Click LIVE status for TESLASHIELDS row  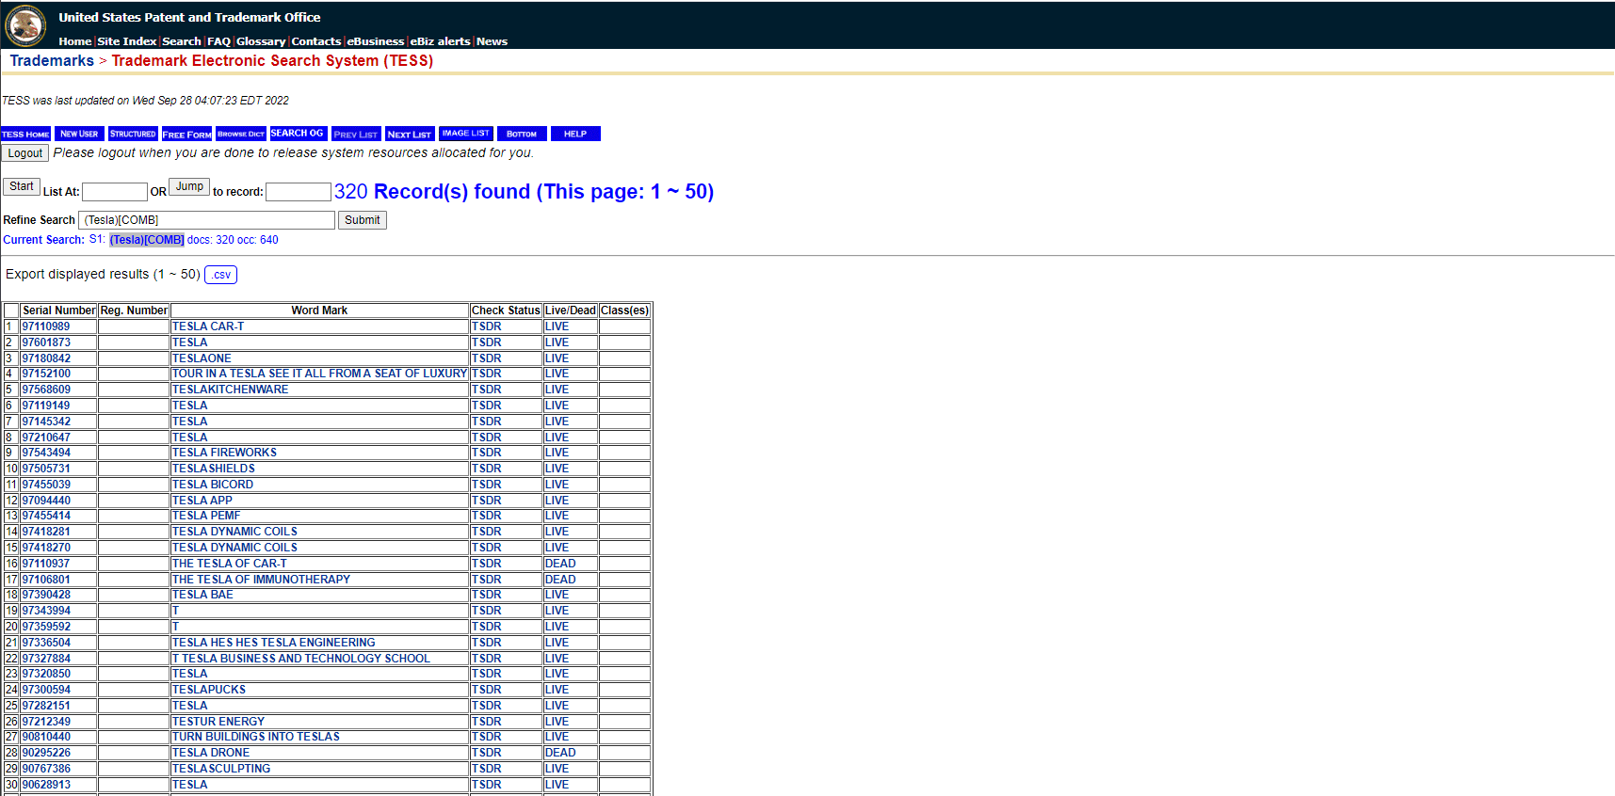[x=557, y=469]
